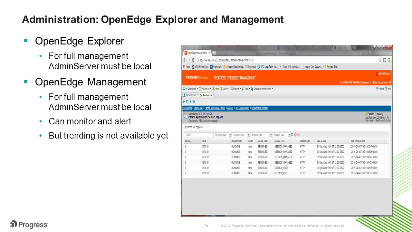The width and height of the screenshot is (412, 232).
Task: Open the Apps bookmarks shortcut
Action: pyautogui.click(x=187, y=67)
